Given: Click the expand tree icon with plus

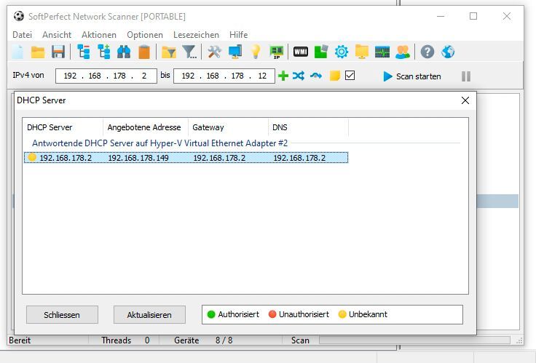Looking at the screenshot, I should coord(104,52).
